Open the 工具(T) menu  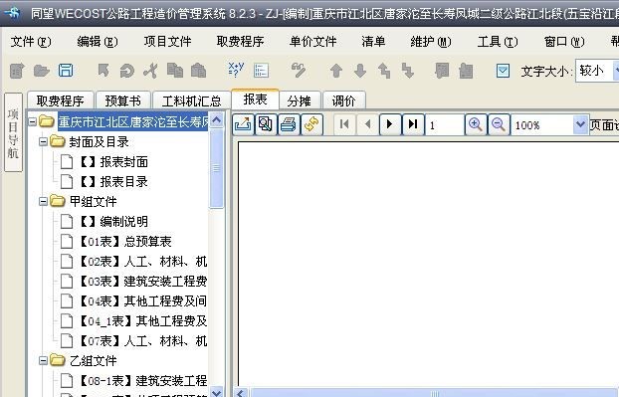tap(498, 42)
